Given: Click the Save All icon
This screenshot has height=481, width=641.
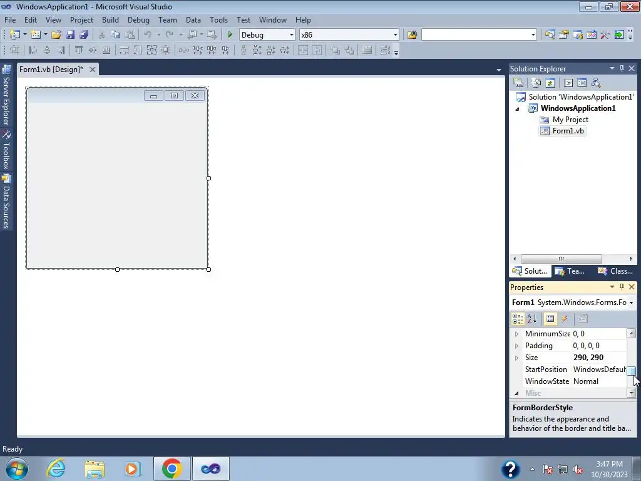Looking at the screenshot, I should coord(84,35).
